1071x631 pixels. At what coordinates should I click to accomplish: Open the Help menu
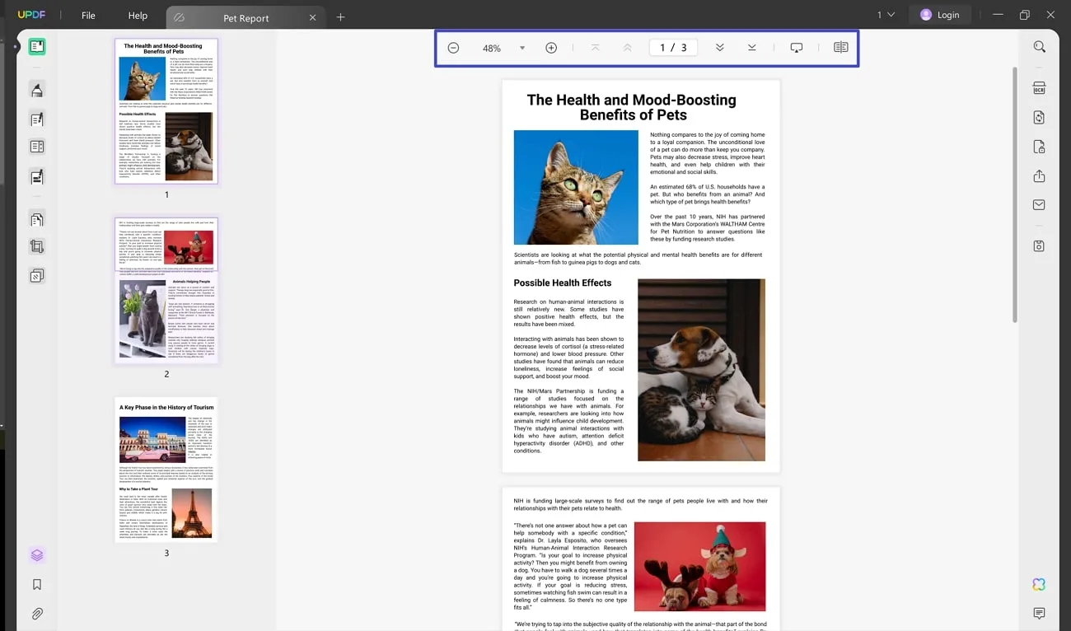pos(138,15)
